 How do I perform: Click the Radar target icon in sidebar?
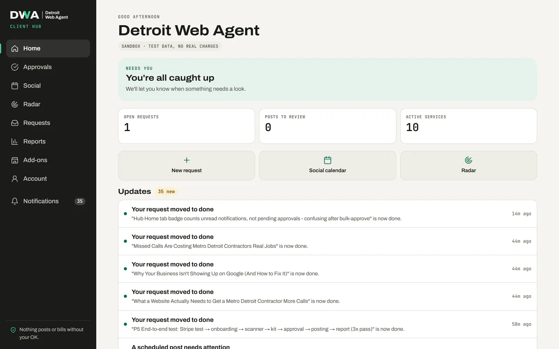(15, 104)
